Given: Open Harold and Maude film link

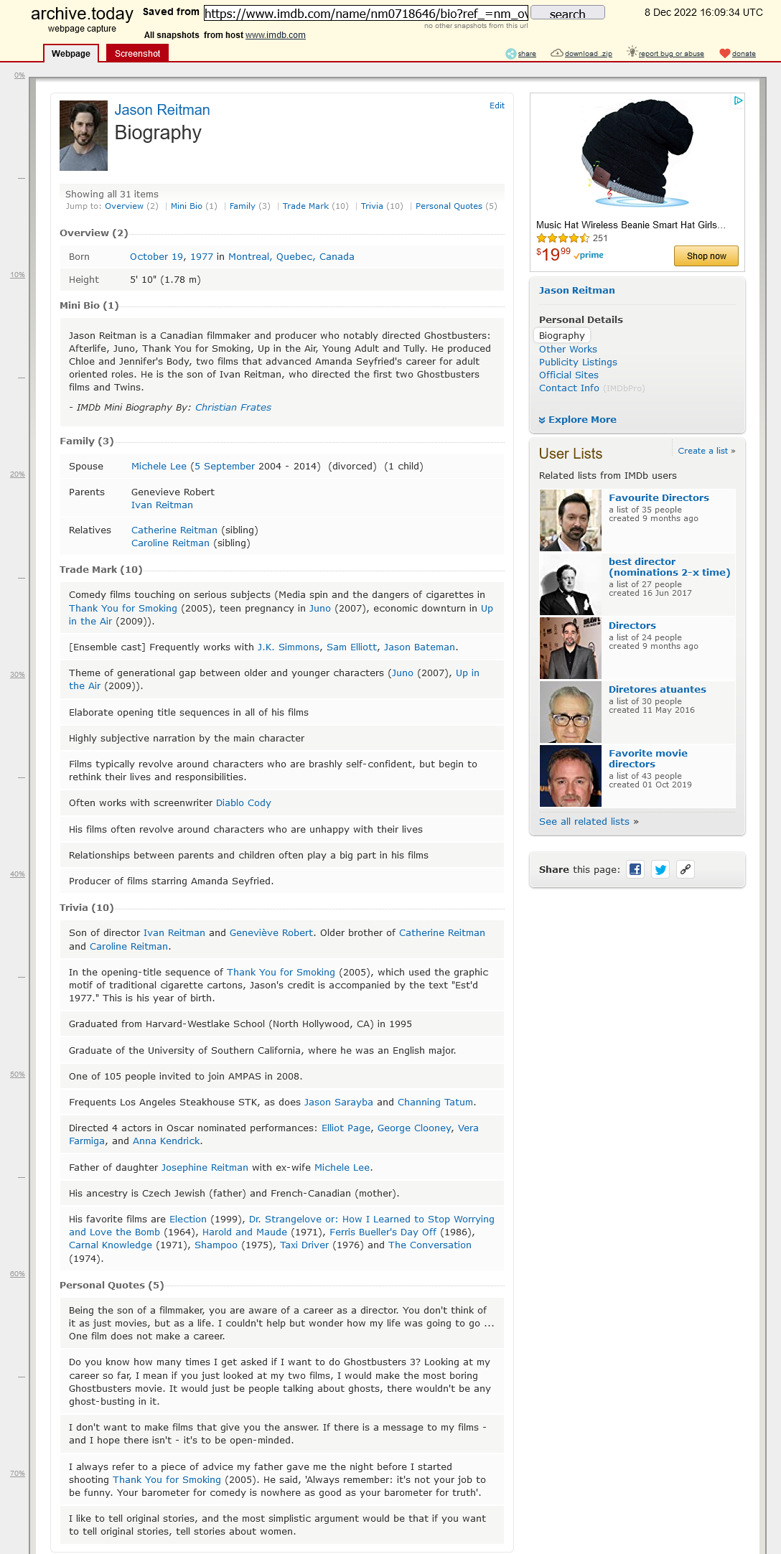Looking at the screenshot, I should click(245, 1232).
